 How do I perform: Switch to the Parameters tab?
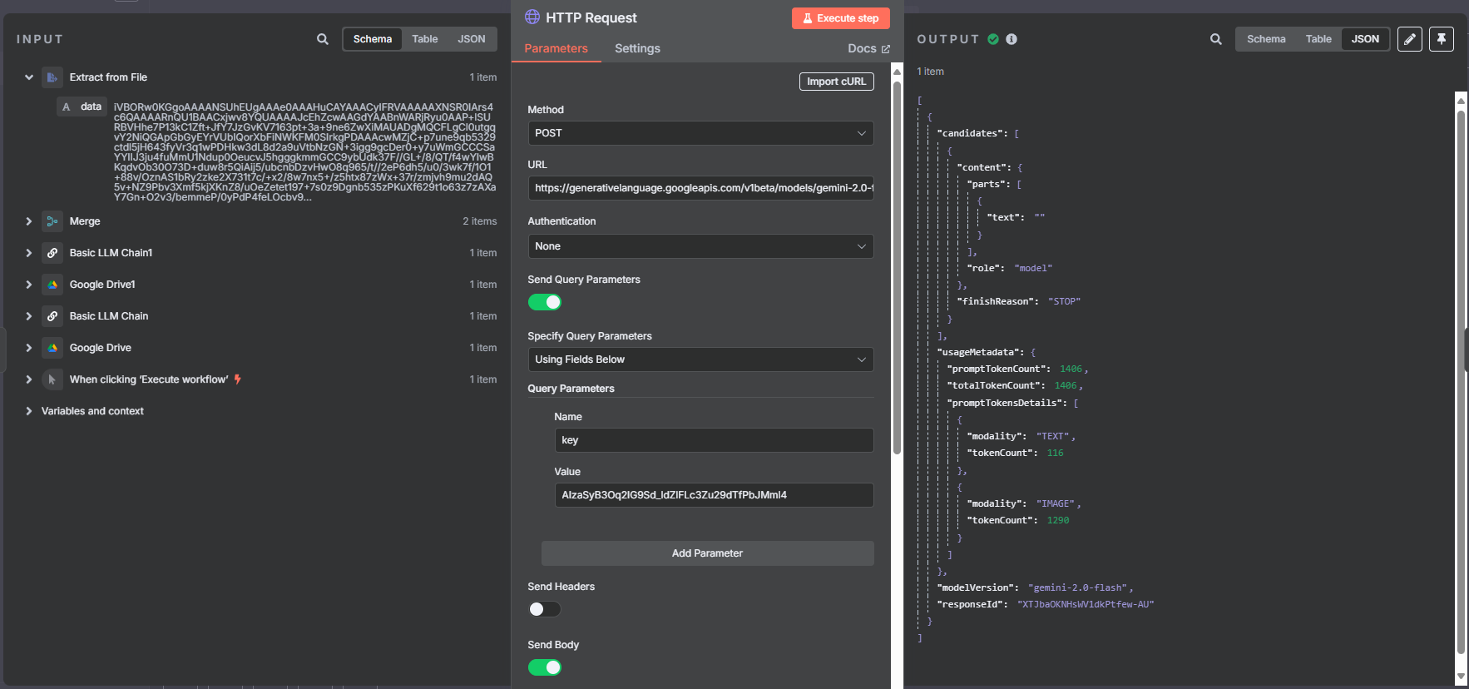[556, 48]
